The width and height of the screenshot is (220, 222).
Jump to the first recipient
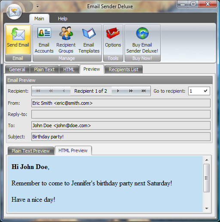tap(38, 91)
